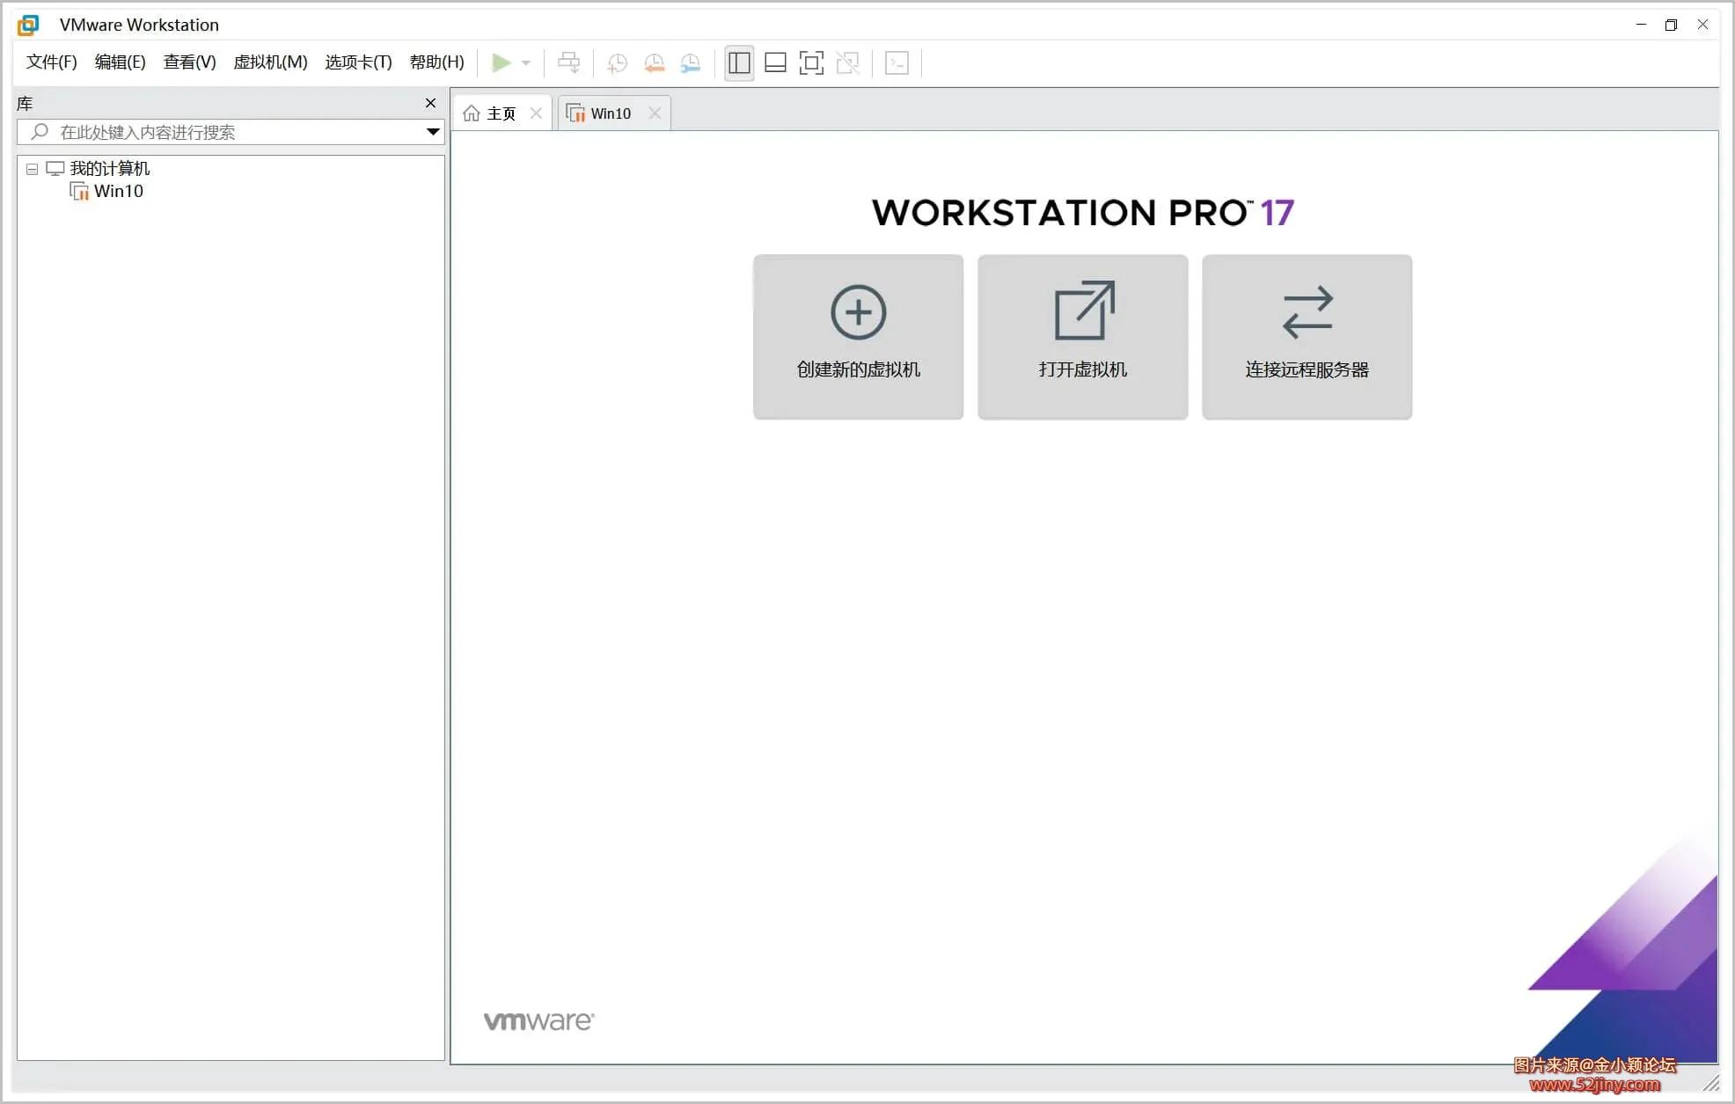Screen dimensions: 1735x1104
Task: Toggle the library sidebar view button
Action: pyautogui.click(x=739, y=62)
